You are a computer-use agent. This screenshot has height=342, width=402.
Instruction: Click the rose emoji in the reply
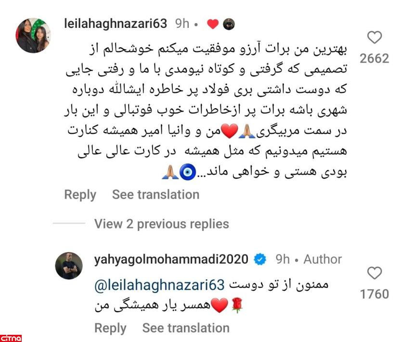pos(237,305)
